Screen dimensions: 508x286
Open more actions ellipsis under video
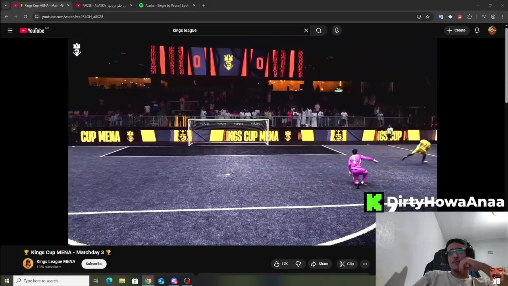[x=365, y=264]
